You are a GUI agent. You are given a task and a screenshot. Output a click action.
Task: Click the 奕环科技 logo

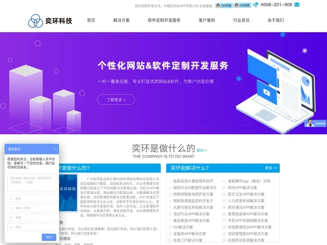pyautogui.click(x=50, y=20)
